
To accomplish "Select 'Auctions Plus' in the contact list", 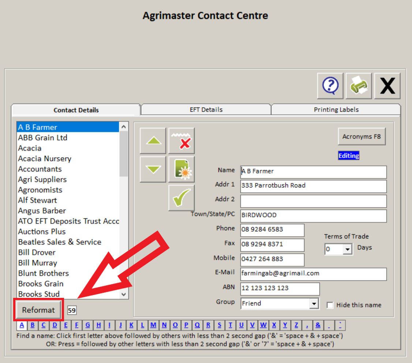I will [x=68, y=232].
